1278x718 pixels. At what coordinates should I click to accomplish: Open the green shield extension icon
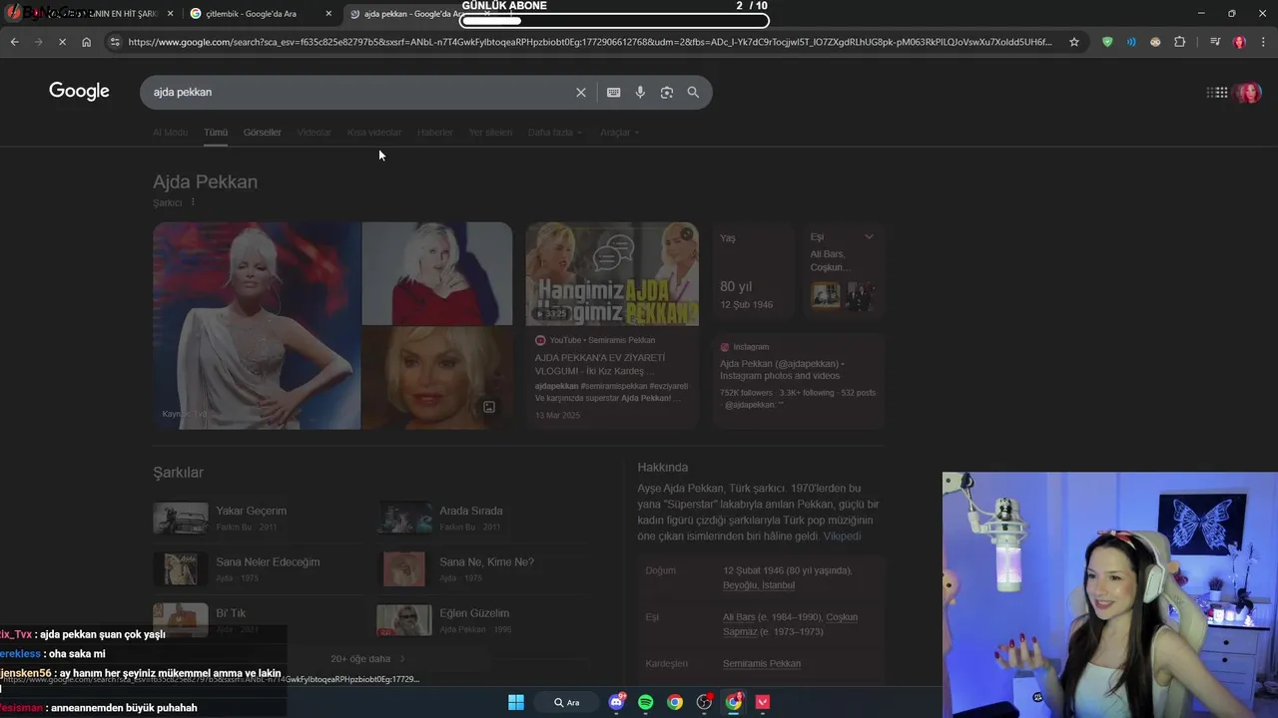[x=1107, y=42]
